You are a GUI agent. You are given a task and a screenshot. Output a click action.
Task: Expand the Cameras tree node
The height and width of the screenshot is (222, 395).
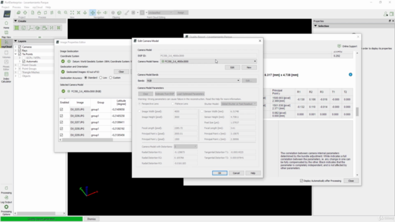(x=15, y=47)
